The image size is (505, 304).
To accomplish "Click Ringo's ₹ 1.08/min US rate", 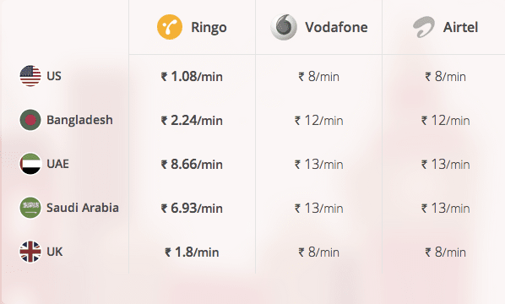I will point(192,77).
